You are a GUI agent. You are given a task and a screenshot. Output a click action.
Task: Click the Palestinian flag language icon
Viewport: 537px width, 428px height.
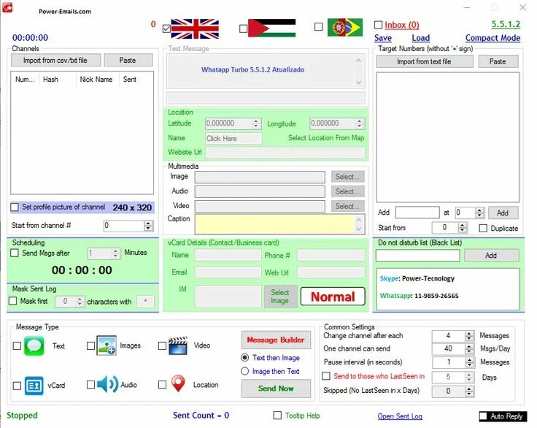271,28
